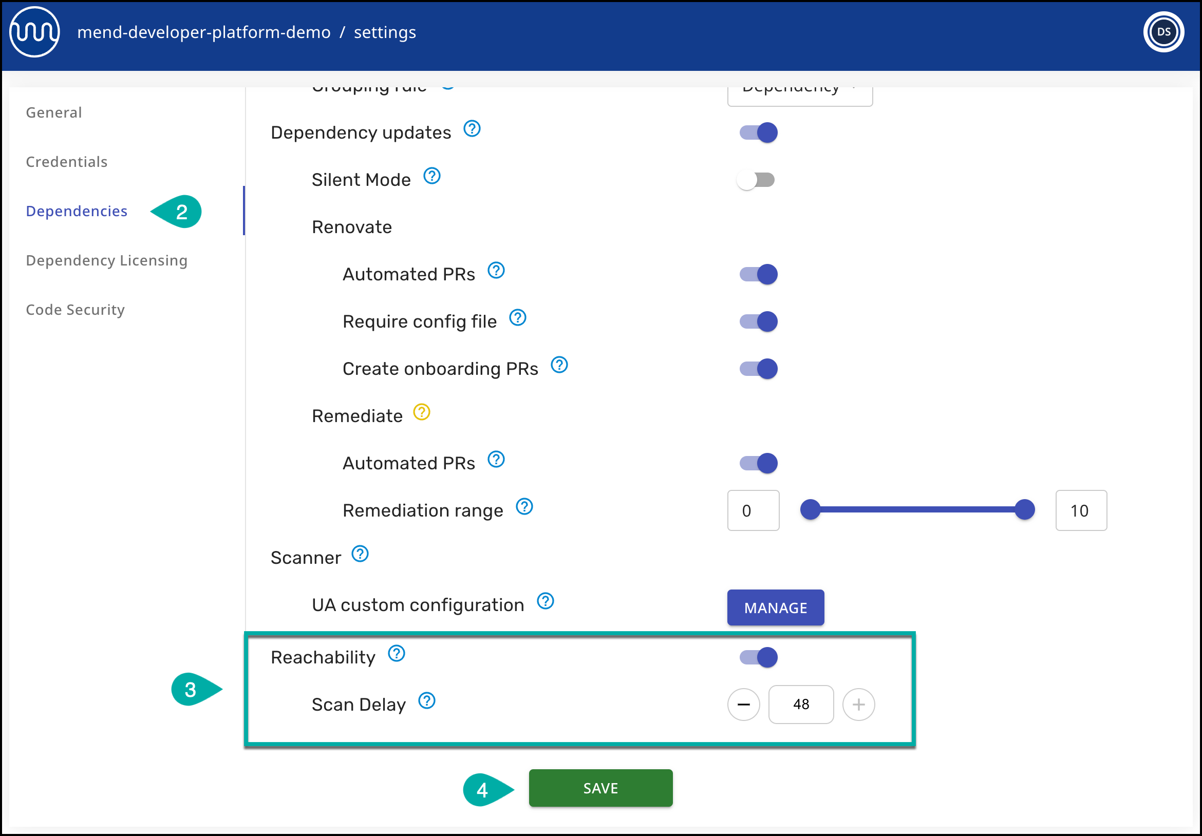Click help icon beside Scan Delay
Viewport: 1202px width, 836px height.
(427, 701)
